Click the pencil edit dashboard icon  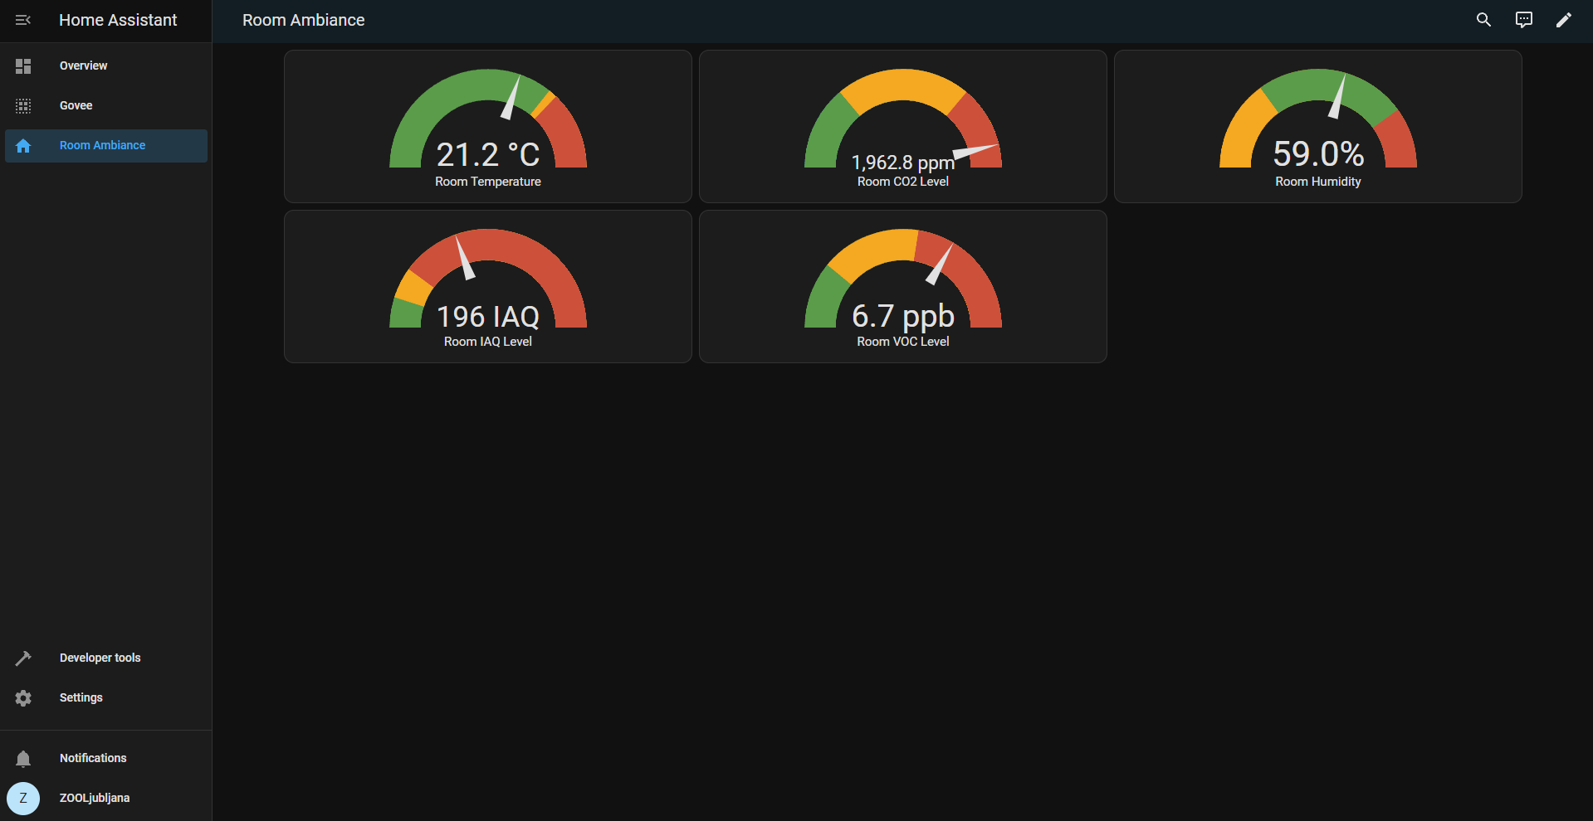[1563, 20]
